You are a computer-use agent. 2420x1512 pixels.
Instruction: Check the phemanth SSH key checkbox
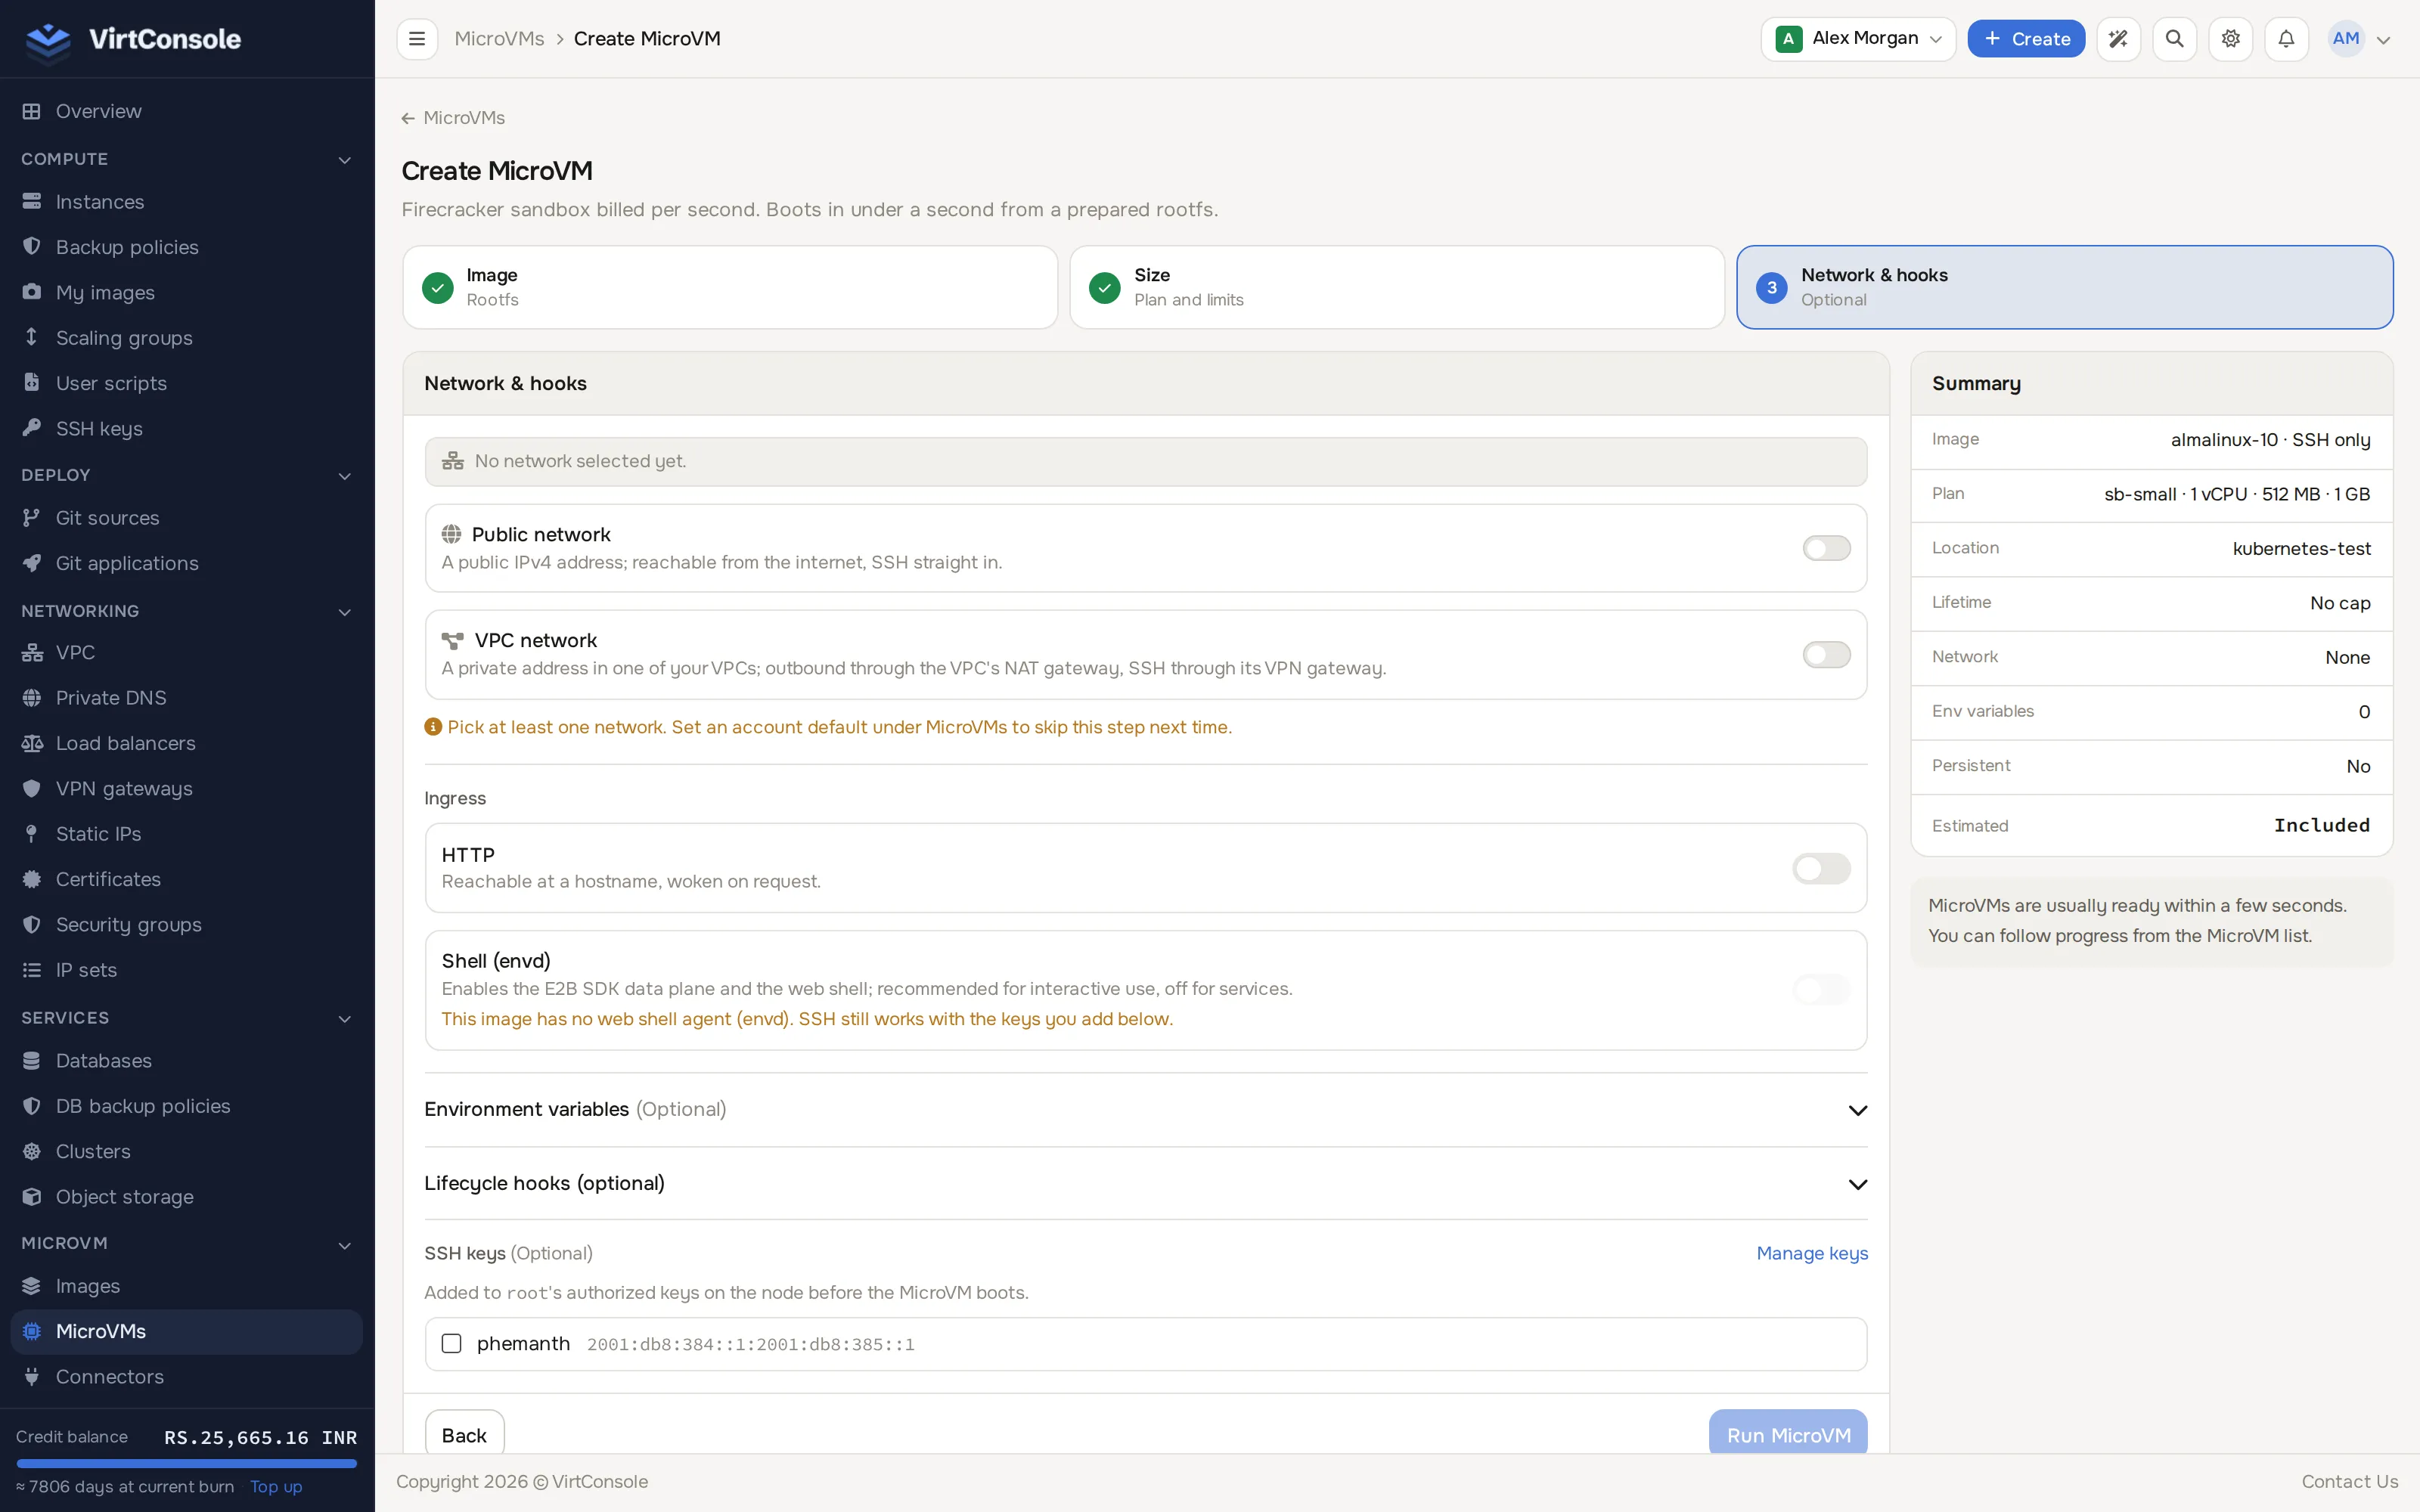coord(452,1344)
